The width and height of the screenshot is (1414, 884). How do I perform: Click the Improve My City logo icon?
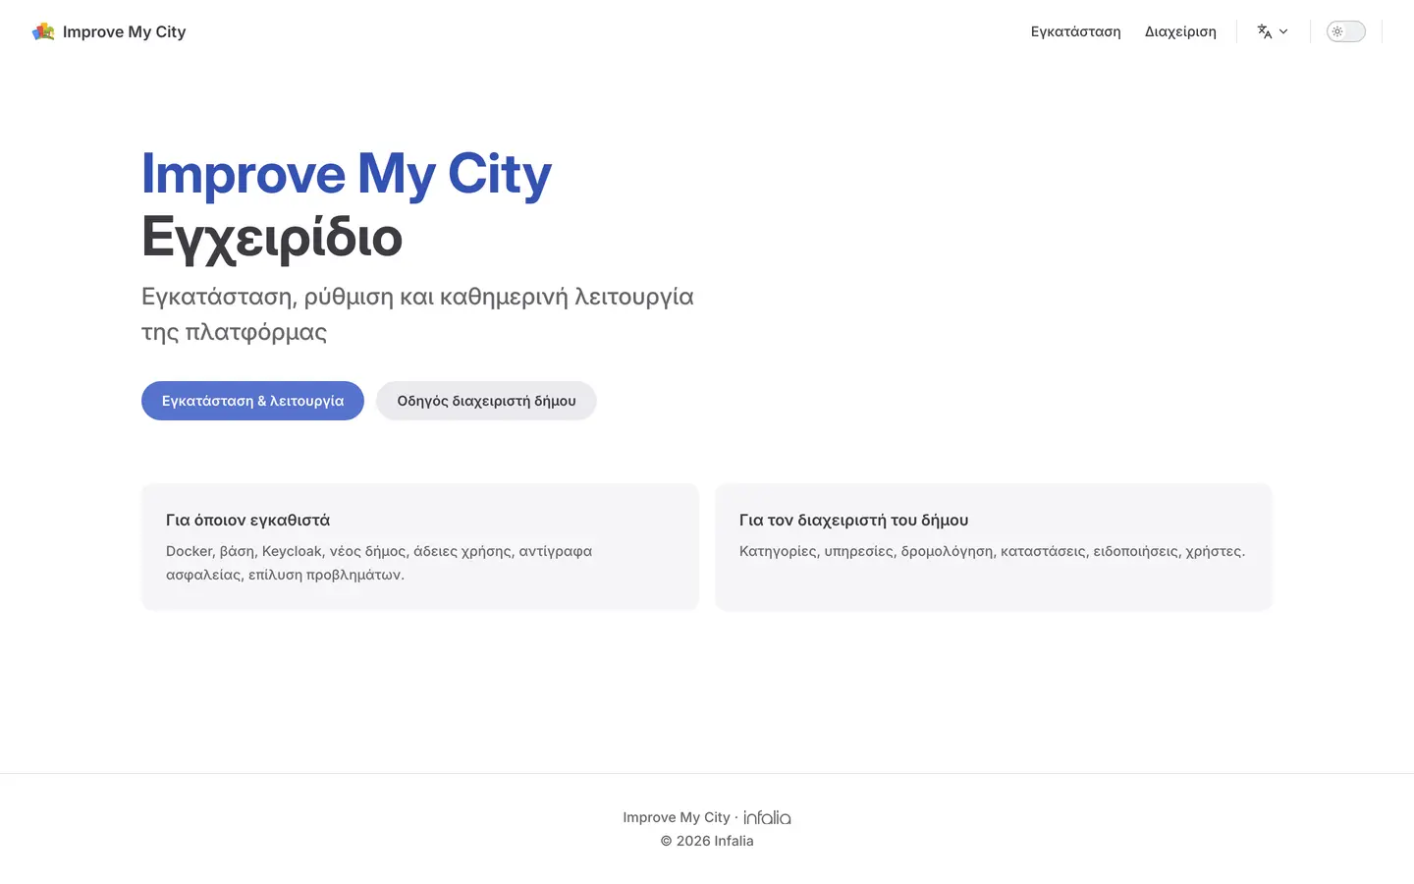[x=43, y=31]
